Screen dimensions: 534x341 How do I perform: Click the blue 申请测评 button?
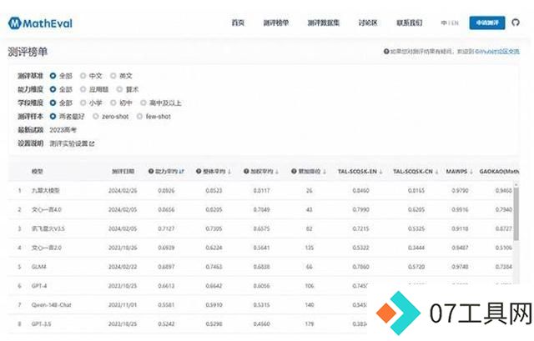487,23
